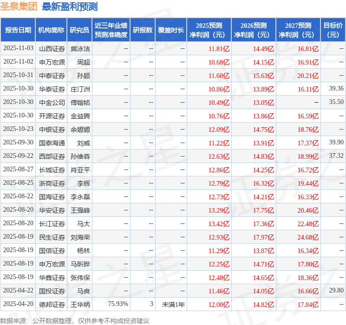Select analyst 马昕晔

80,264
